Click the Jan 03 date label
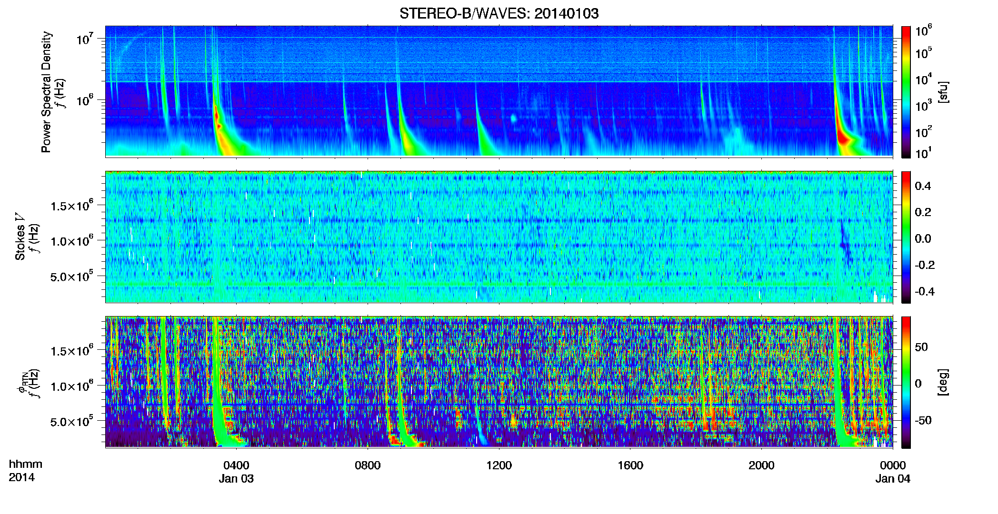This screenshot has height=514, width=998. pyautogui.click(x=236, y=479)
